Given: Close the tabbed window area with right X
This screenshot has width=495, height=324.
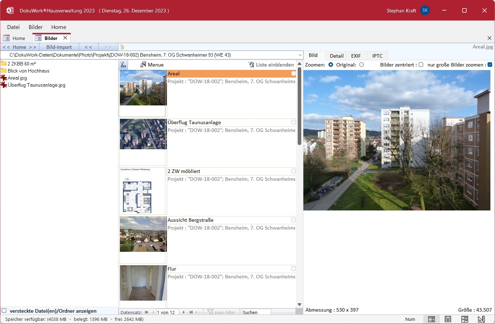Looking at the screenshot, I should click(x=489, y=38).
